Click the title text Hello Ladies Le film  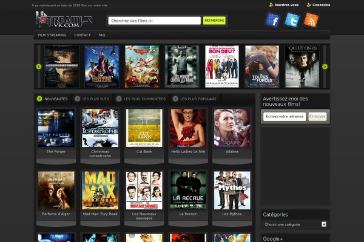(188, 152)
